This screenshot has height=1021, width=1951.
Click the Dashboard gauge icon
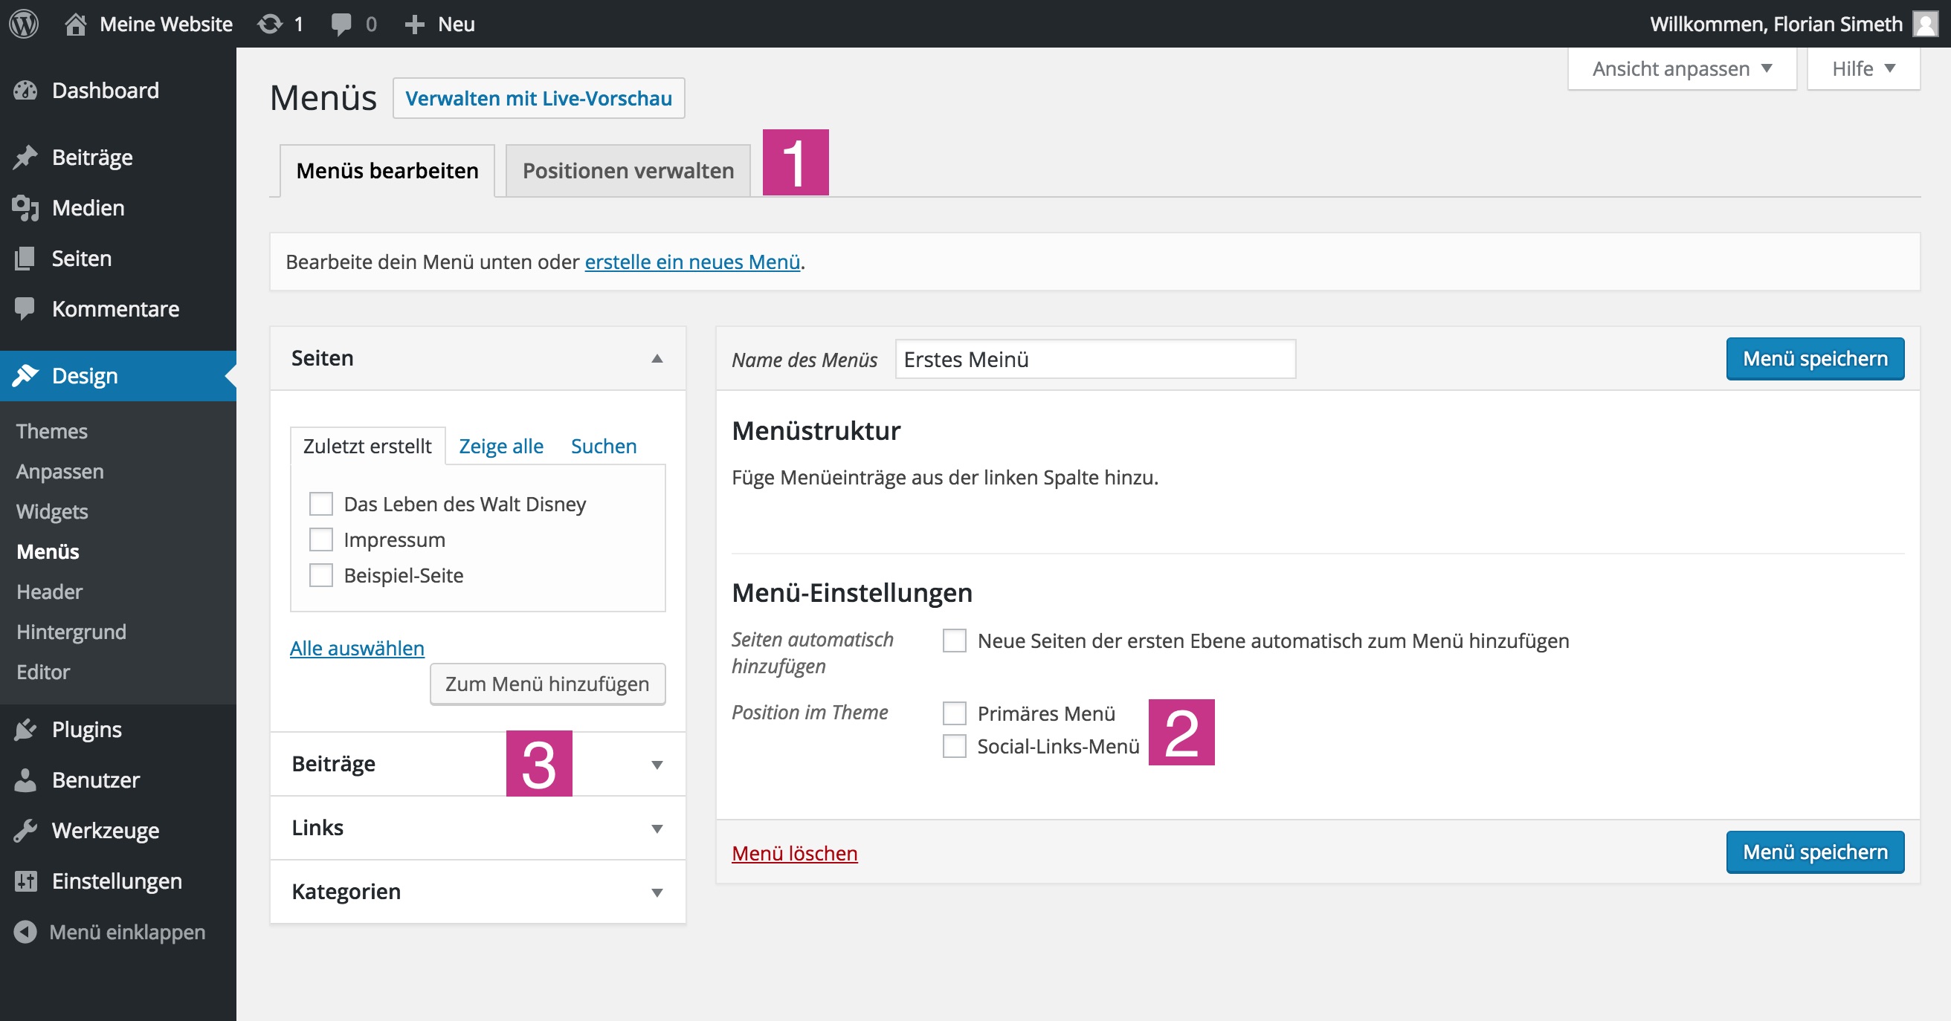tap(25, 91)
